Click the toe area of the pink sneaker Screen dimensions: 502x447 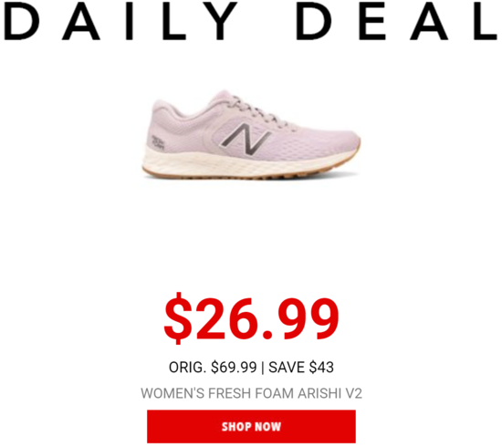click(x=340, y=140)
